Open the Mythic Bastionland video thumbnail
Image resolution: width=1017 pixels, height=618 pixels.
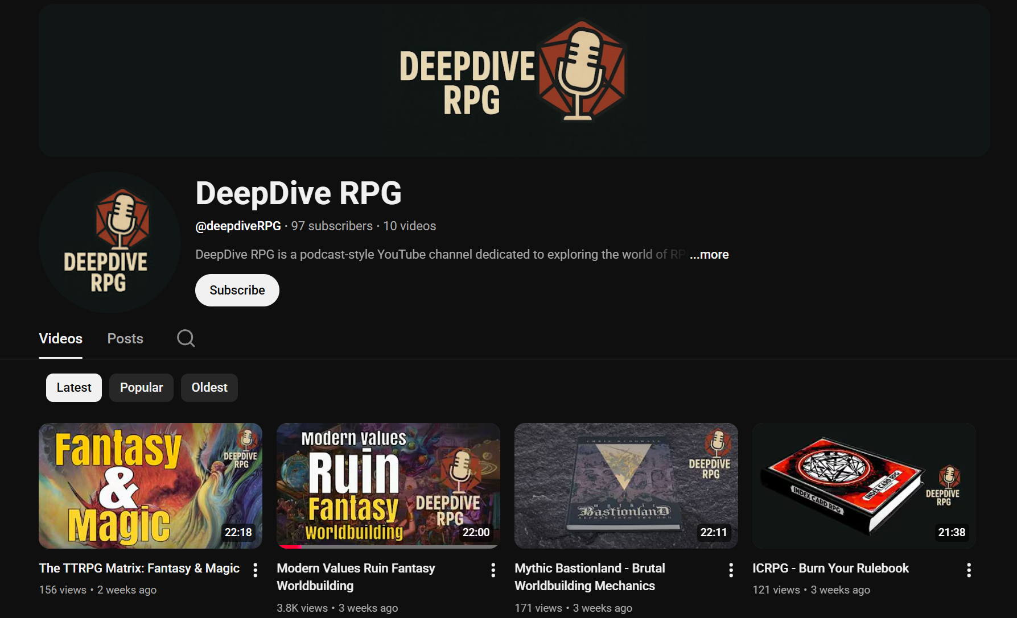626,486
